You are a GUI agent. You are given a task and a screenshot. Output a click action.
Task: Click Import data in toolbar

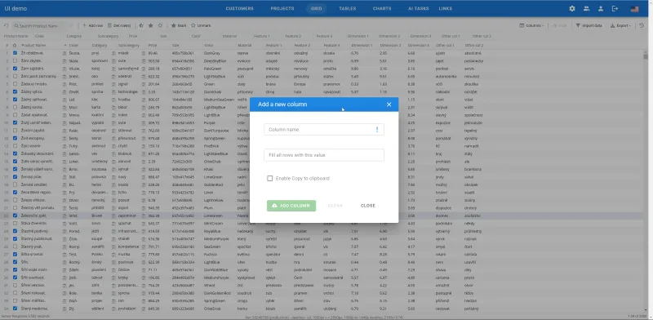589,25
